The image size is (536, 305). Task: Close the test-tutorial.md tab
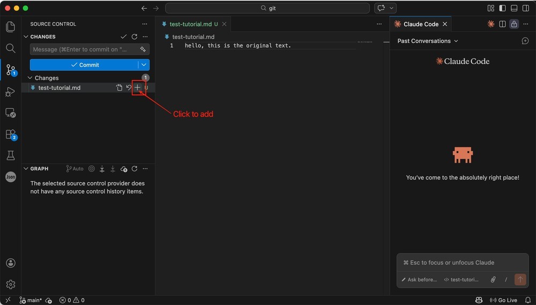tap(224, 24)
